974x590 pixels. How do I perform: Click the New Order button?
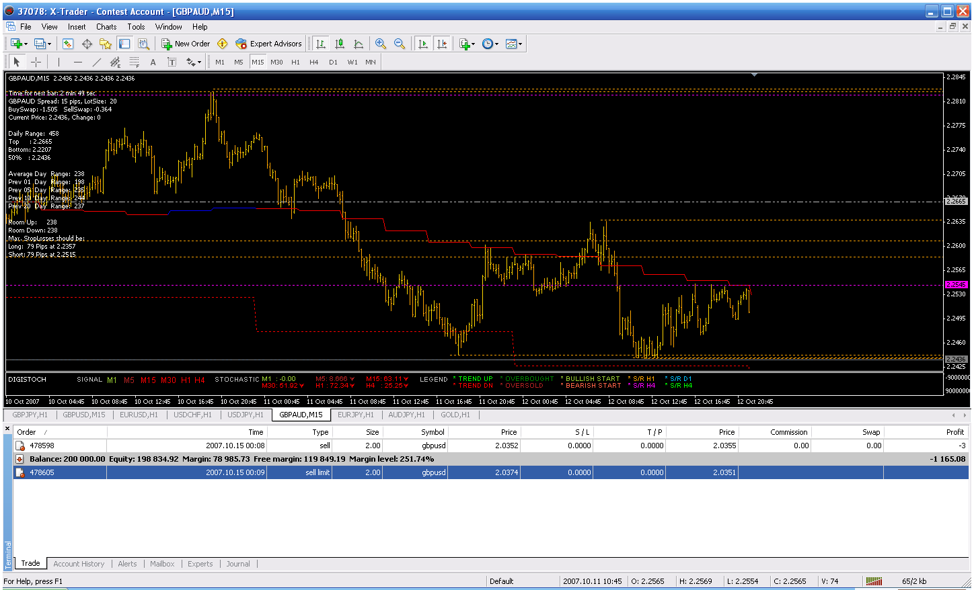(186, 44)
